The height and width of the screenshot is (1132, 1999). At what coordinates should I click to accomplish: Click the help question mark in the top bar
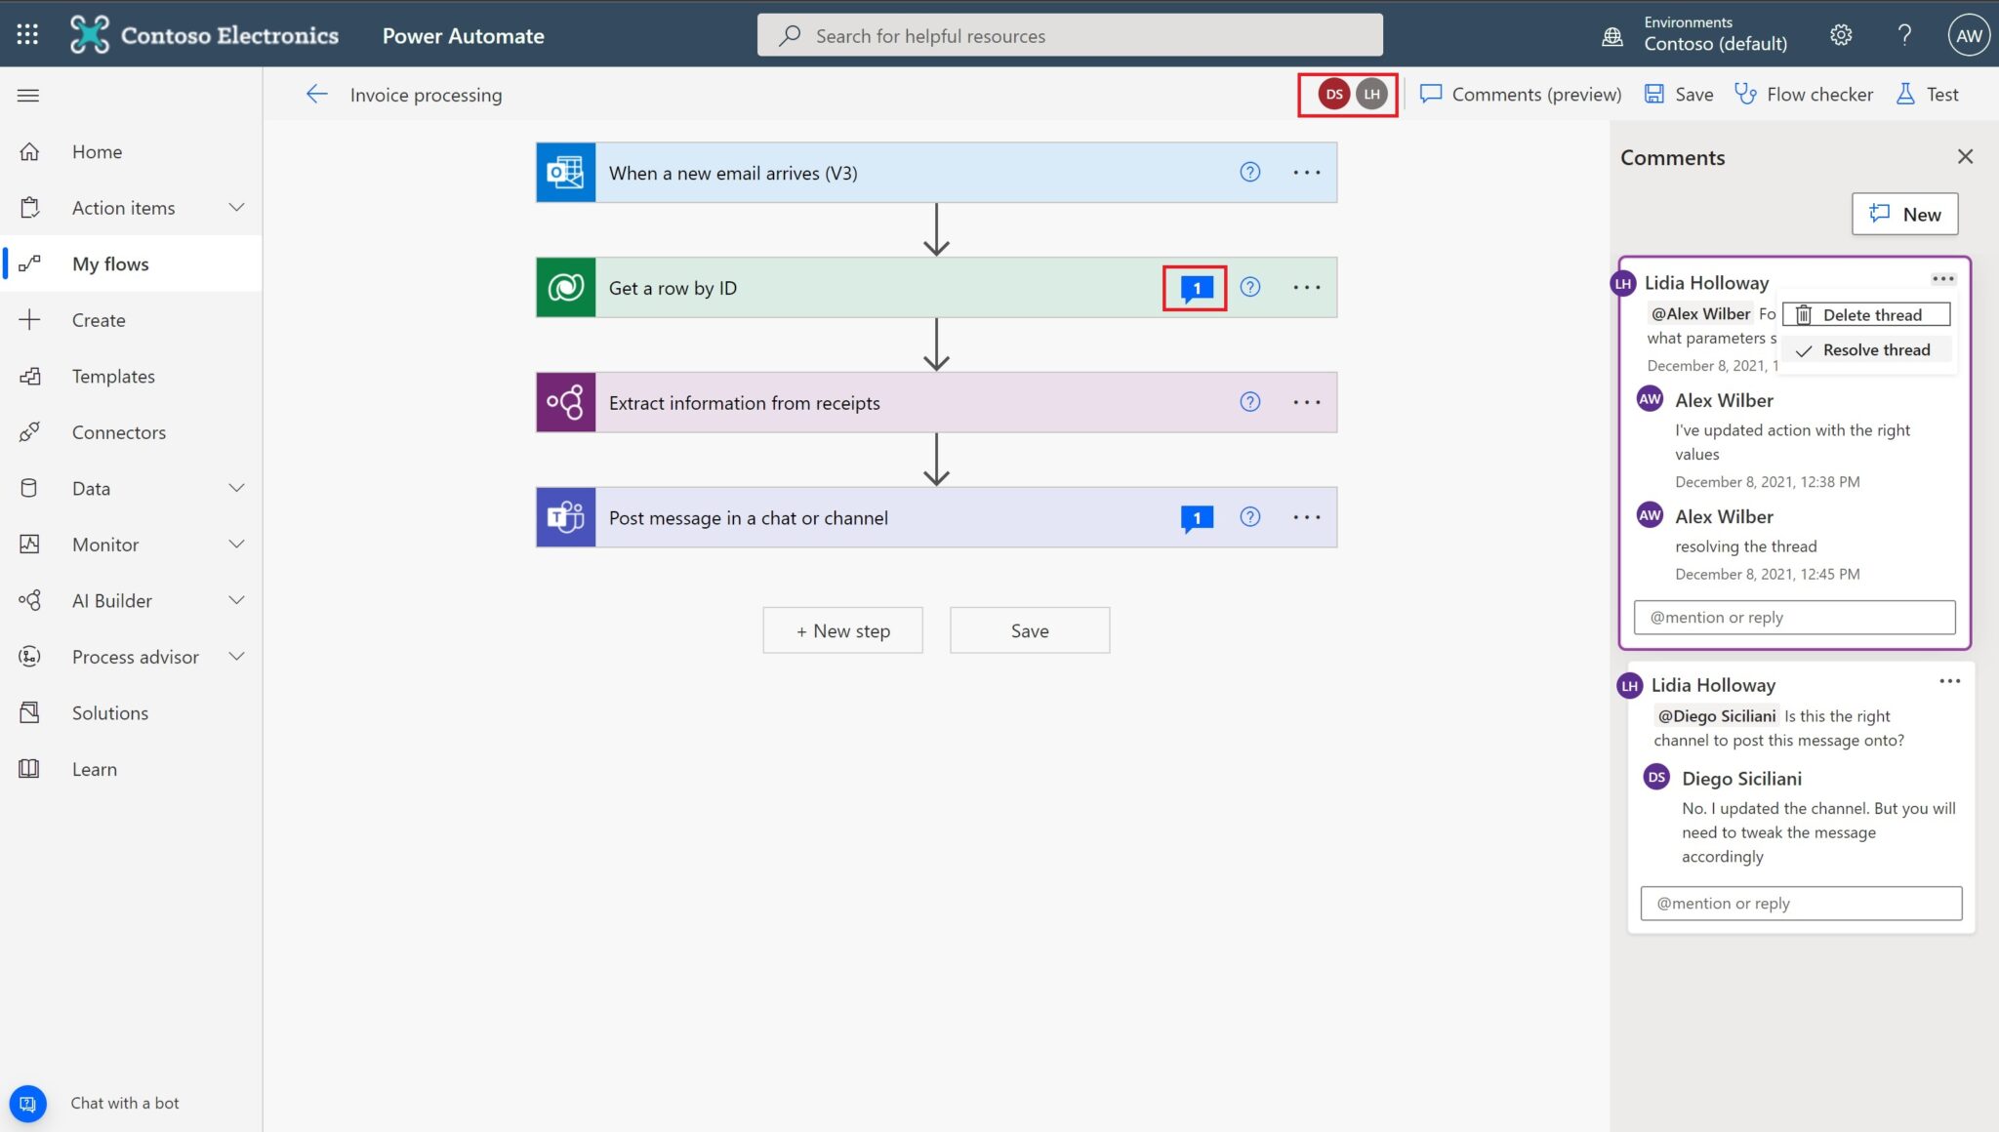tap(1903, 34)
